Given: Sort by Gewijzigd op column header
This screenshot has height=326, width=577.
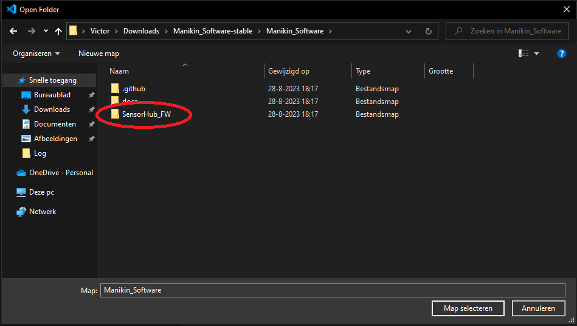Looking at the screenshot, I should (288, 71).
